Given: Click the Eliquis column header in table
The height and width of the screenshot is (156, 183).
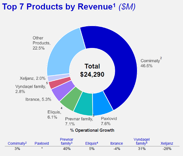Looking at the screenshot, I should pyautogui.click(x=92, y=143).
